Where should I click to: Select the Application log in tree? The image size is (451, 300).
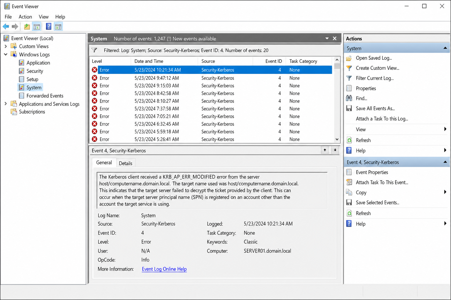tap(38, 63)
